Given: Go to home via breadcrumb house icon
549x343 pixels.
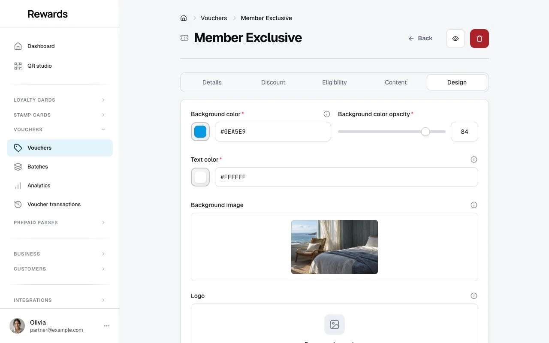Looking at the screenshot, I should tap(184, 18).
